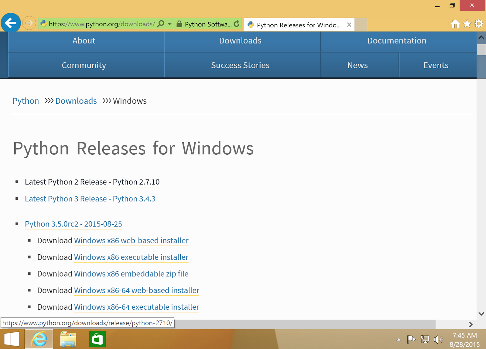Open the Action Center flag icon
Viewport: 486px width, 349px height.
411,339
